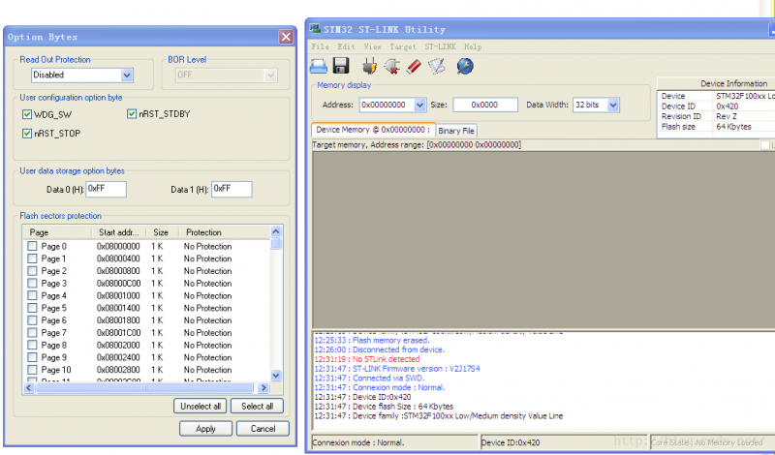Viewport: 775px width, 455px height.
Task: Toggle the nRST_STOP checkbox
Action: click(27, 134)
